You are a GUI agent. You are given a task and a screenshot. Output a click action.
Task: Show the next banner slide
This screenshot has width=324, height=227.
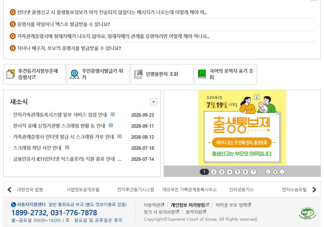click(282, 172)
